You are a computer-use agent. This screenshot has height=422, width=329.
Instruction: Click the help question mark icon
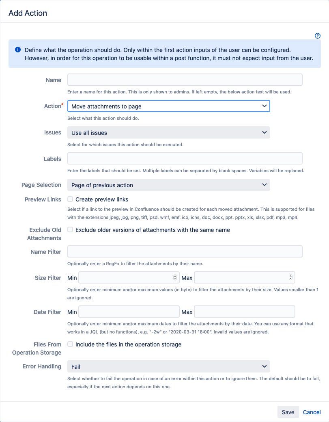[x=318, y=36]
